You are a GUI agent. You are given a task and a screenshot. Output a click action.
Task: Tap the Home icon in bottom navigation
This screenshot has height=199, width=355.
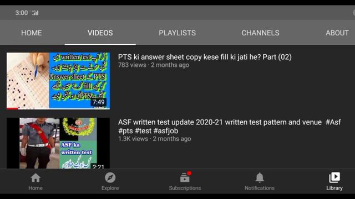click(x=35, y=178)
